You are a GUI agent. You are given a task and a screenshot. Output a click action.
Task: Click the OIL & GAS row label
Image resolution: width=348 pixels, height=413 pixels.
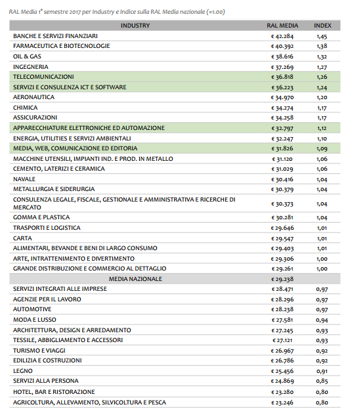tap(27, 56)
